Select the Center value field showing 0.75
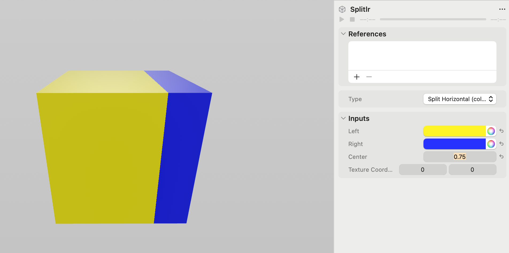509x253 pixels. (x=459, y=157)
